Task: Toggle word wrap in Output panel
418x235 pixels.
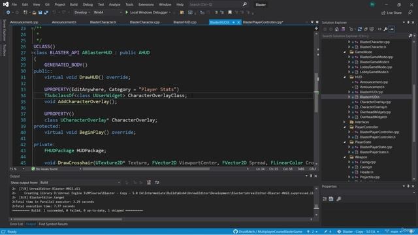Action: pos(157,182)
